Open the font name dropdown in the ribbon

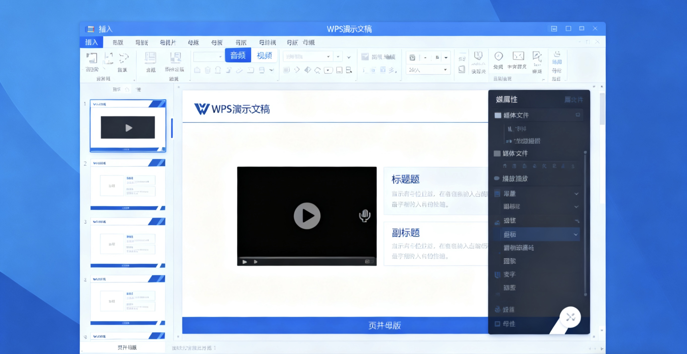pos(329,56)
